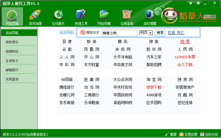Screen dimensions: 221x138
Task: Select 新闻财经 sidebar category
Action: 12,51
